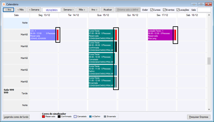The image size is (214, 122).
Task: Click the 'Sala' column header
Action: pyautogui.click(x=16, y=15)
